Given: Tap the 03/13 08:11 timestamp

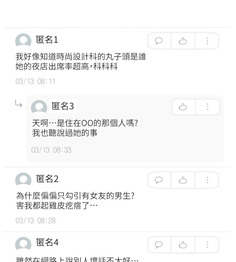Looking at the screenshot, I should 35,82.
